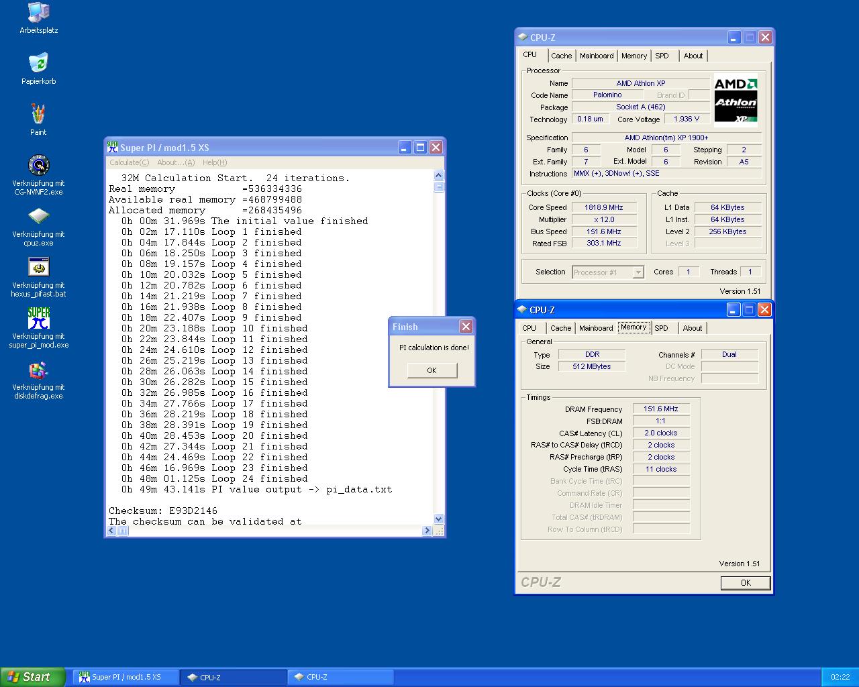Click the 'PI calculation is done!' message

(x=434, y=348)
